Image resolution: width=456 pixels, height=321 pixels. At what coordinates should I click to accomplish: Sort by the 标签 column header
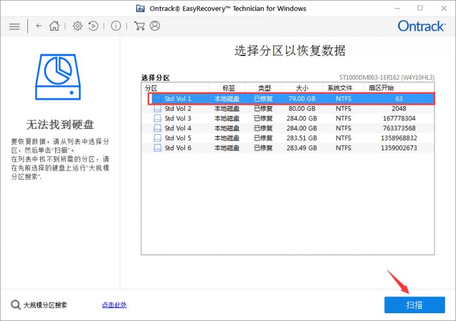[227, 88]
